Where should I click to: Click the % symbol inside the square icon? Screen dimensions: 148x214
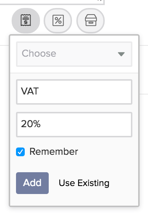click(x=58, y=20)
